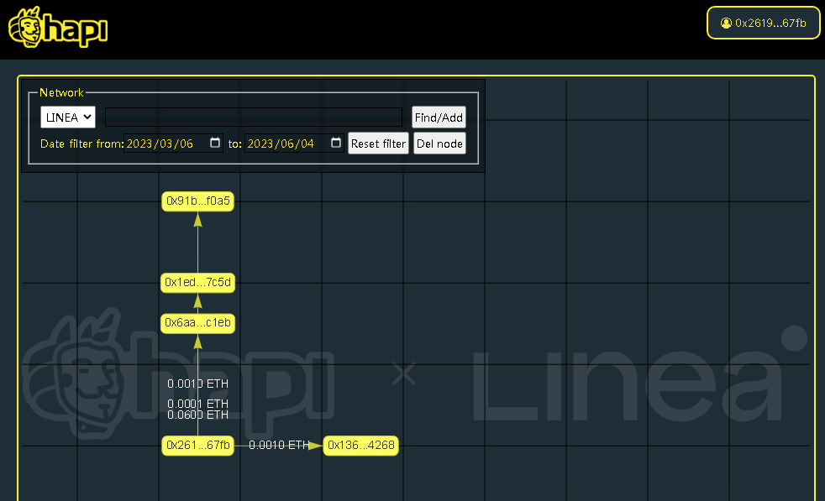The image size is (825, 501).
Task: Select graph node 0x1ed...7c5d
Action: coord(197,282)
